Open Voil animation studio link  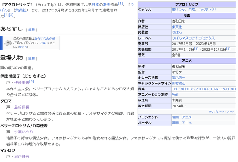tap(175, 95)
